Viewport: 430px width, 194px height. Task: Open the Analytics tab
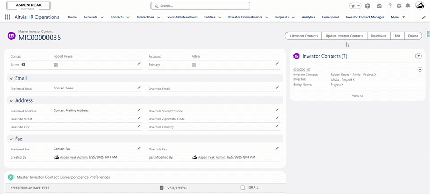coord(308,17)
